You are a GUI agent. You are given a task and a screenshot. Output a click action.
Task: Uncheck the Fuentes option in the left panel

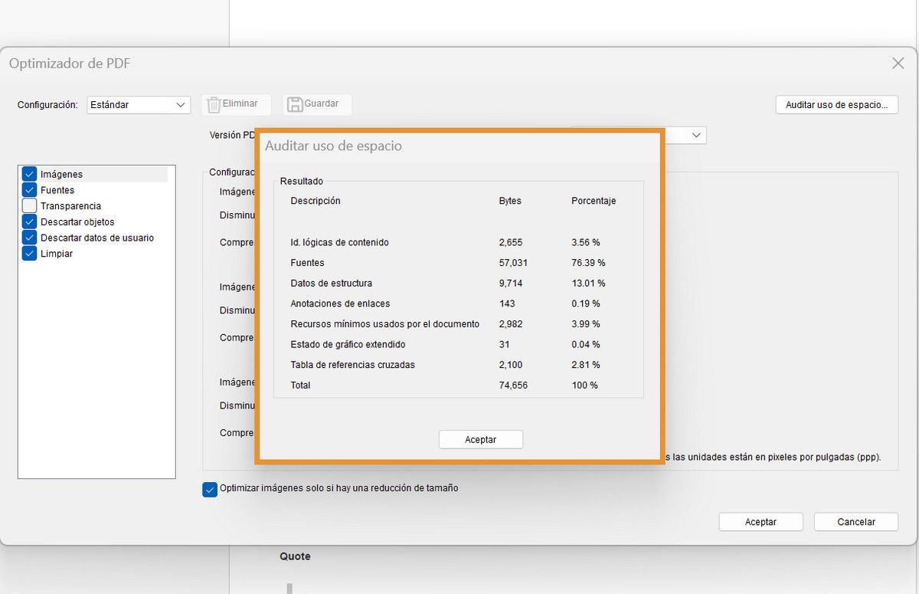pyautogui.click(x=28, y=190)
